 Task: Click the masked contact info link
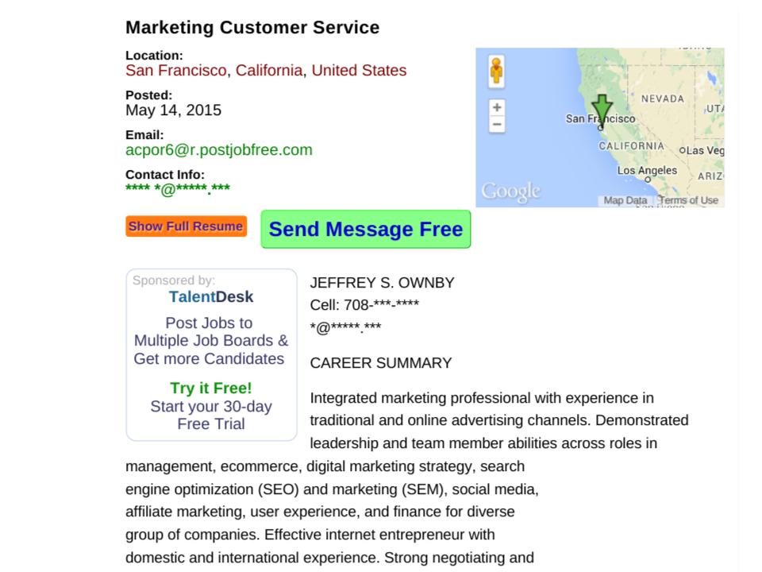(177, 189)
